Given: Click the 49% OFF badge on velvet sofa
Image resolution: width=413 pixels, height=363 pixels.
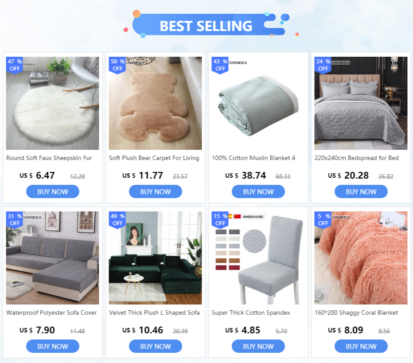Looking at the screenshot, I should point(117,219).
